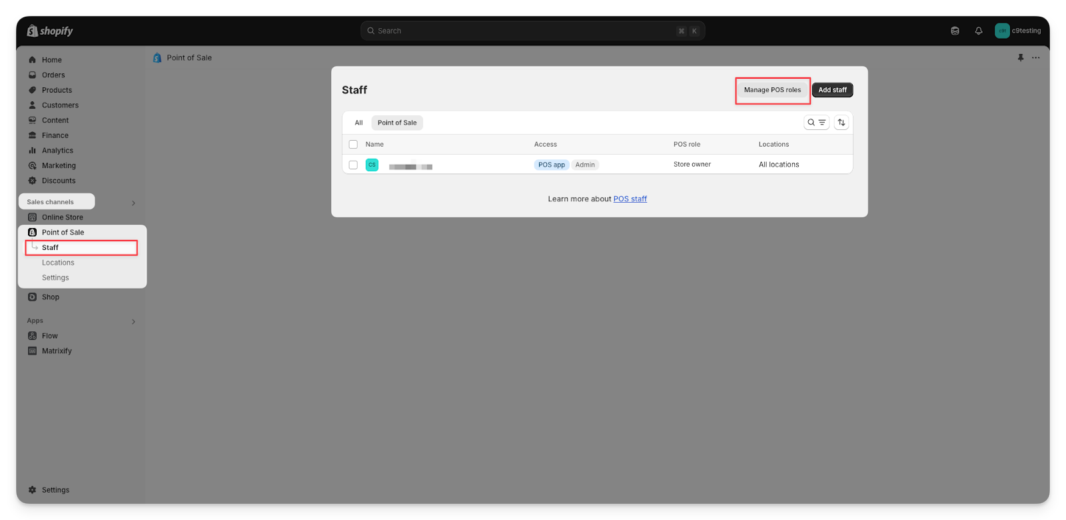Image resolution: width=1066 pixels, height=520 pixels.
Task: Click the sort staff list button
Action: [x=841, y=123]
